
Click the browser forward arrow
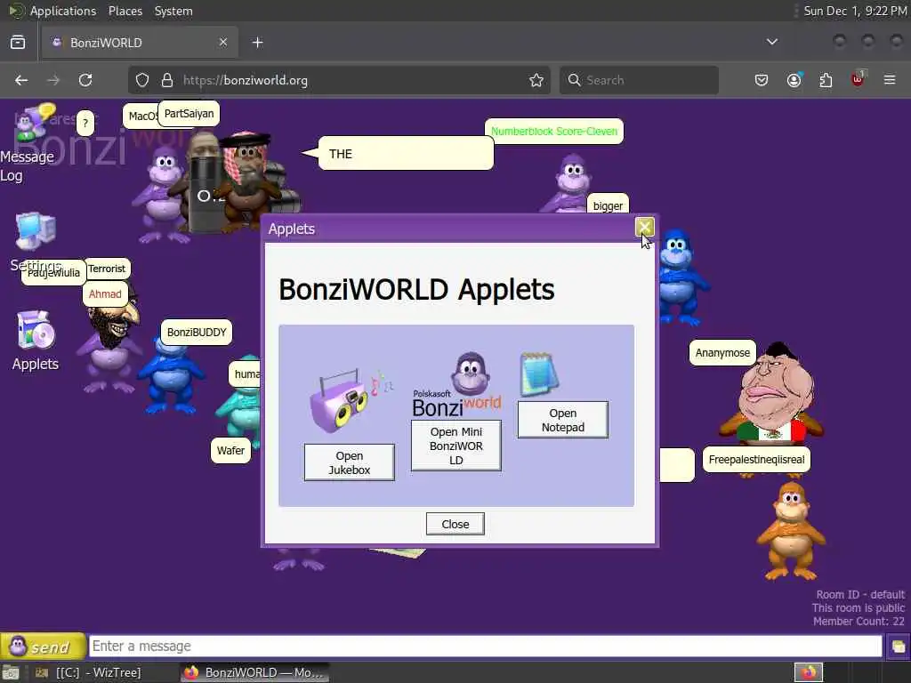[53, 80]
